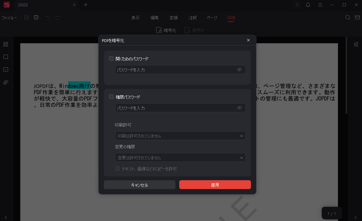Switch to the 編集 tab
The height and width of the screenshot is (221, 362).
(154, 18)
